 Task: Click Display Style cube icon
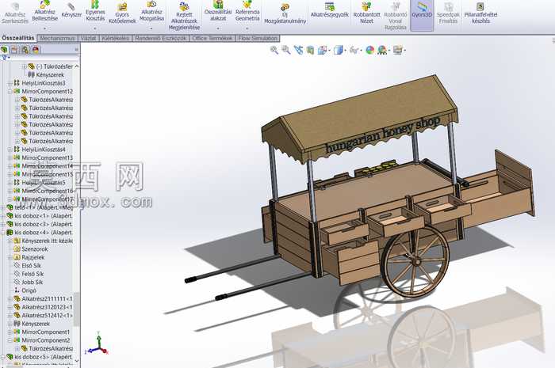click(338, 50)
